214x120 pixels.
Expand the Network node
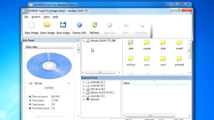click(x=84, y=100)
